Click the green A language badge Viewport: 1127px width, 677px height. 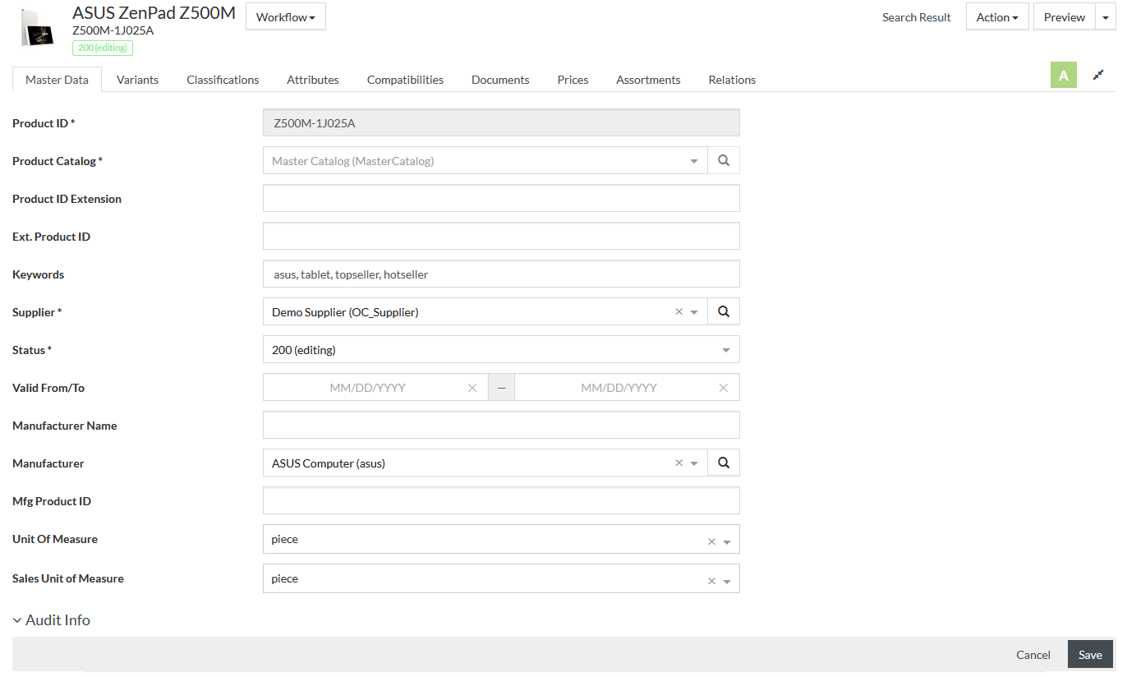click(x=1064, y=76)
